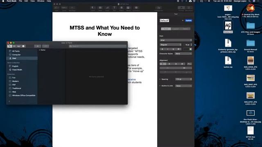The width and height of the screenshot is (262, 147).
Task: Show the Aa sample preview mode
Action: tap(18, 46)
